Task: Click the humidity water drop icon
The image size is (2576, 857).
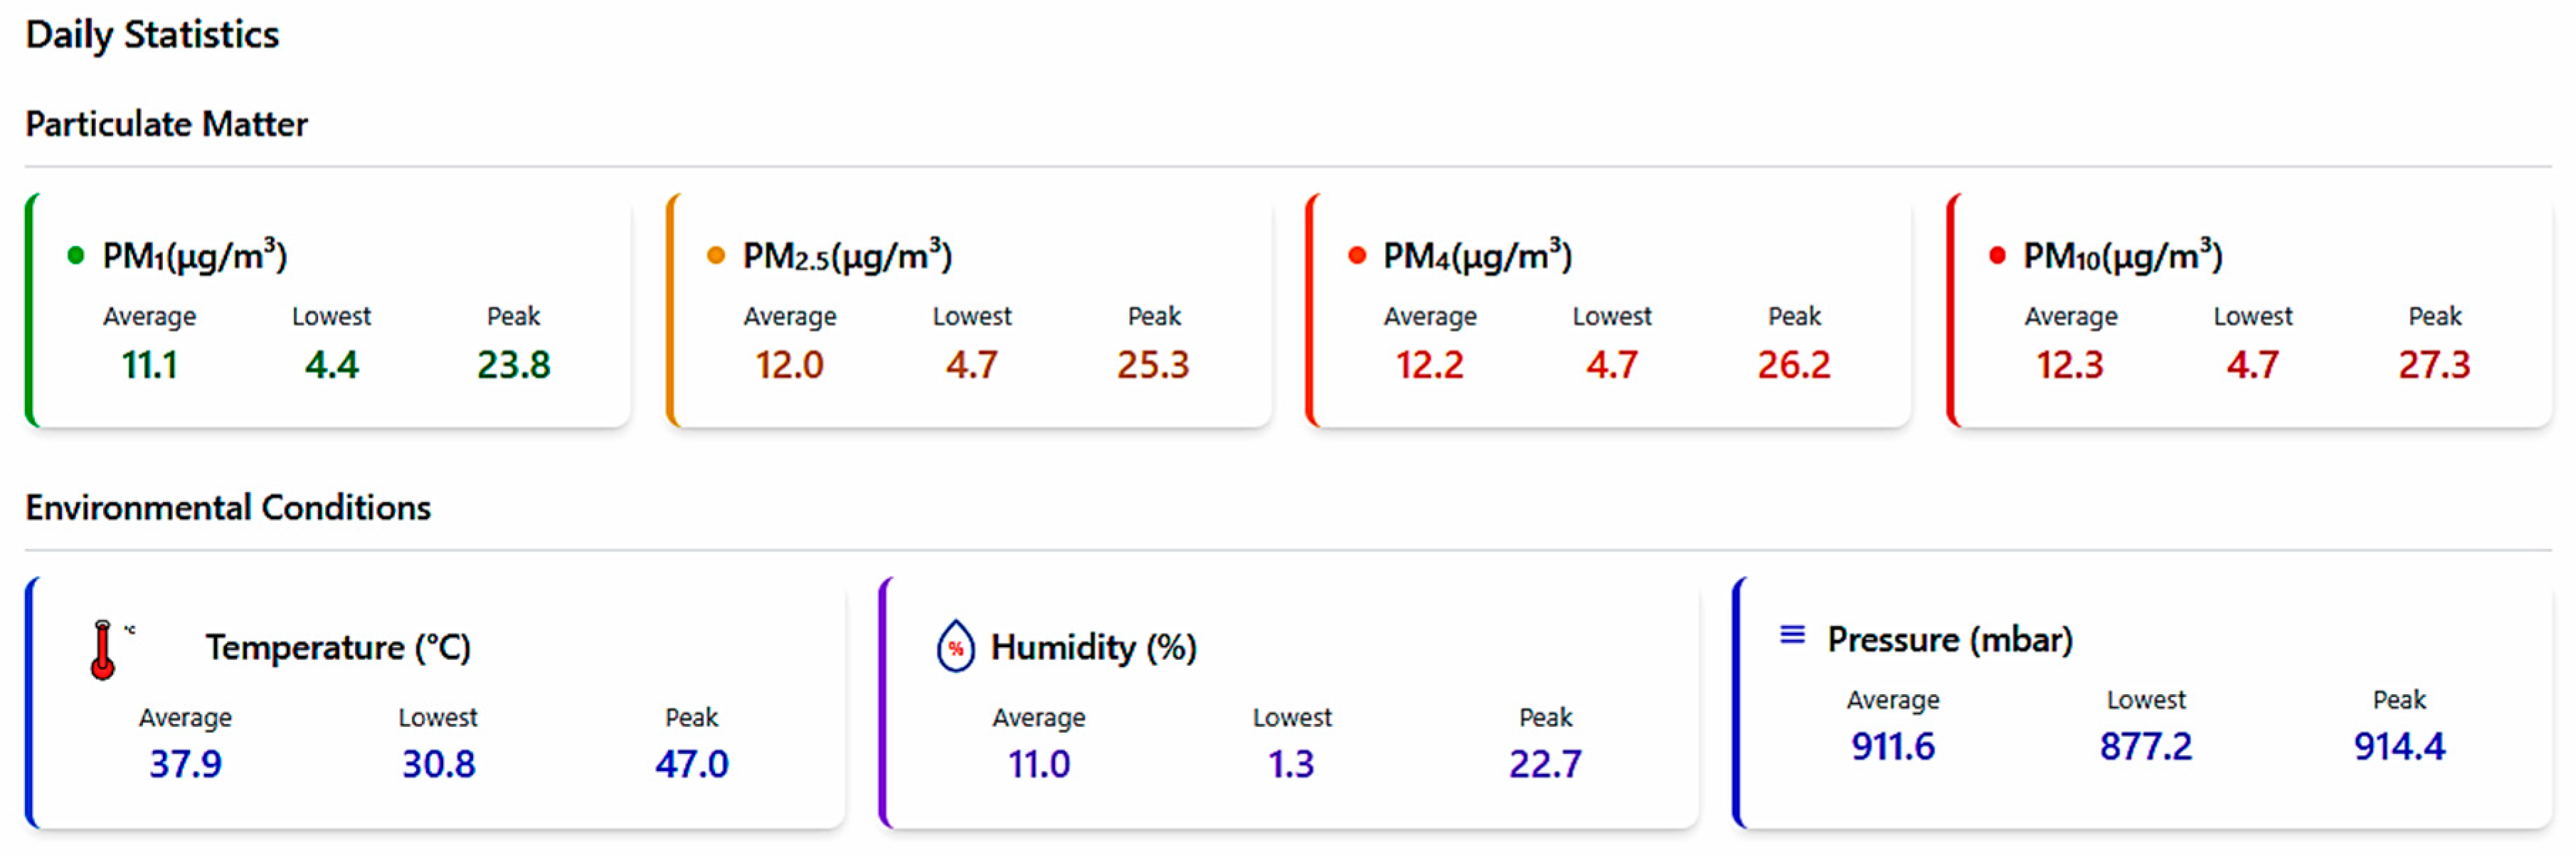Action: pyautogui.click(x=955, y=646)
